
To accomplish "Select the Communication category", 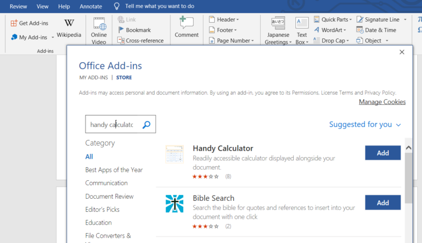I will [106, 183].
